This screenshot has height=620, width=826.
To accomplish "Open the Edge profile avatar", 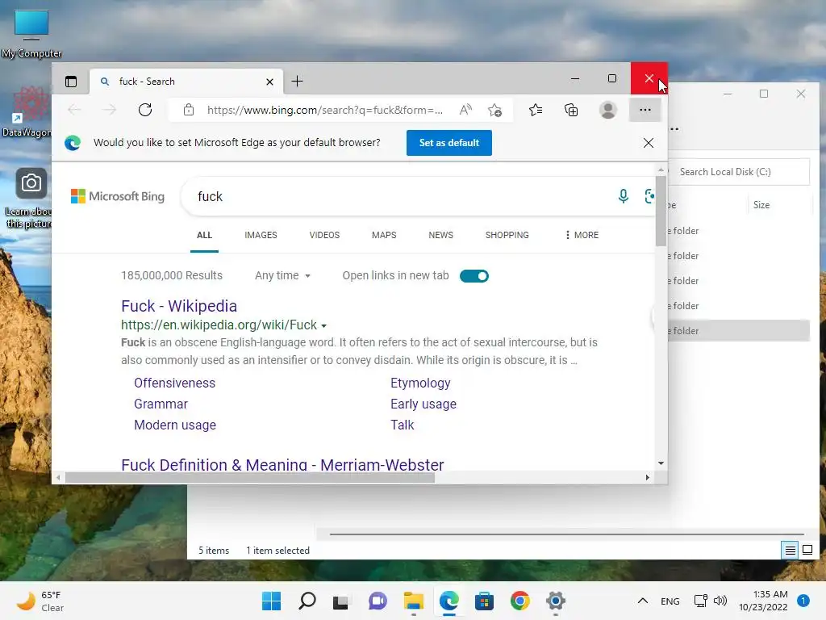I will (x=608, y=110).
